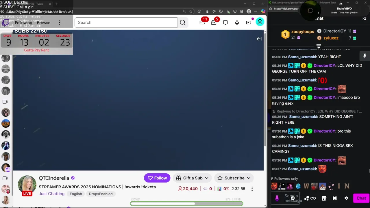This screenshot has height=208, width=370.
Task: Jump to the replied DirectorICY message
Action: [317, 111]
